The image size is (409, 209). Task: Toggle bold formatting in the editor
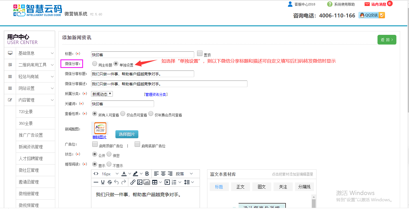tap(147, 174)
